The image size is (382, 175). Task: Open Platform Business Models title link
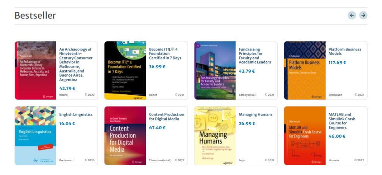click(345, 51)
